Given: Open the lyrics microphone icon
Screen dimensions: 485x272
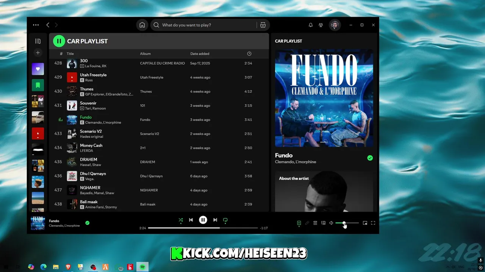Looking at the screenshot, I should pyautogui.click(x=307, y=223).
